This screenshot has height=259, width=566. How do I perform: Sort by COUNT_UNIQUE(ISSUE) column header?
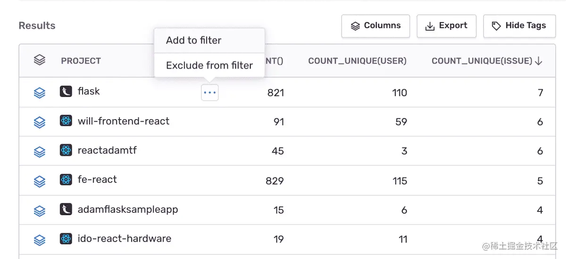(x=487, y=61)
